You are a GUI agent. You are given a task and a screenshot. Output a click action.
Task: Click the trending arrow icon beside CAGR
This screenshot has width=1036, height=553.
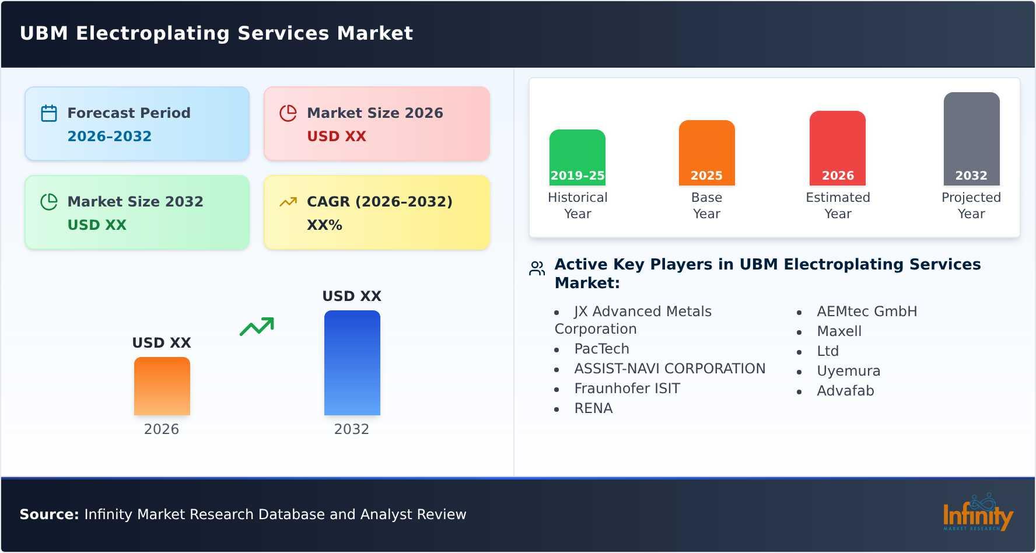[288, 202]
